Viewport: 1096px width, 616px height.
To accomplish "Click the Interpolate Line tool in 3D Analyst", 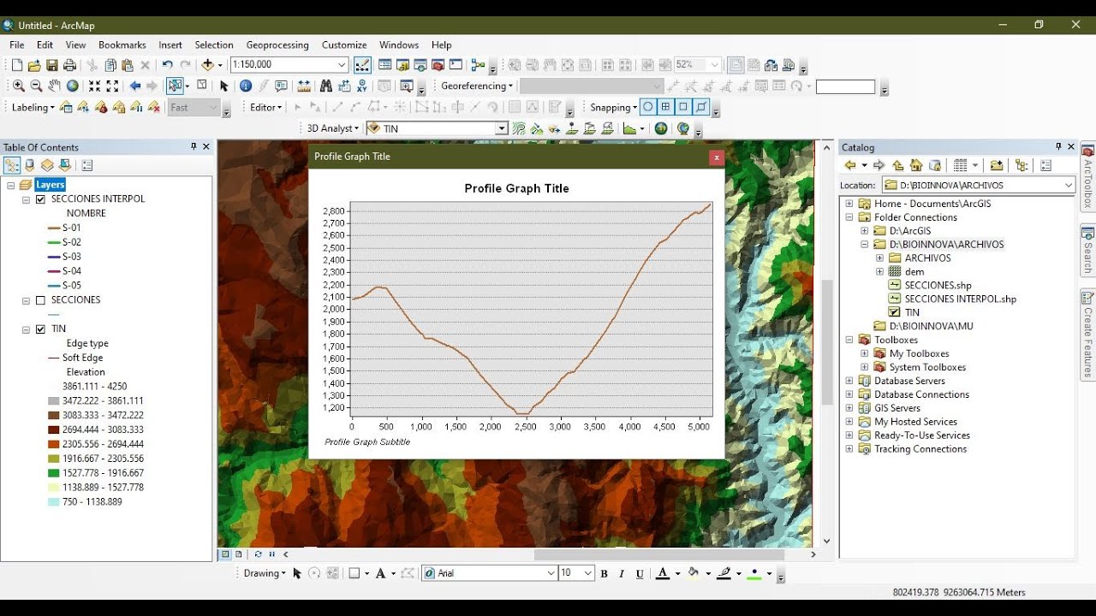I will point(590,129).
